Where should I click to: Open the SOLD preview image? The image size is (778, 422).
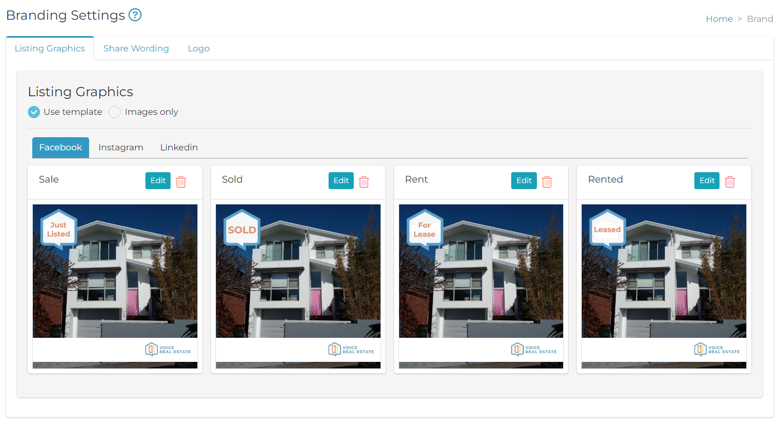tap(298, 286)
